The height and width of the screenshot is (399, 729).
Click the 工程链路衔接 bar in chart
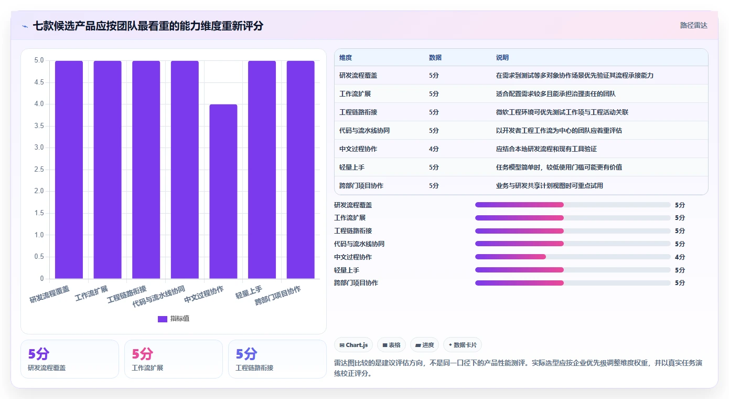146,170
